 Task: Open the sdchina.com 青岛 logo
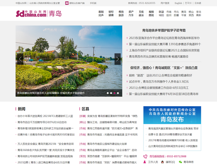pyautogui.click(x=38, y=14)
